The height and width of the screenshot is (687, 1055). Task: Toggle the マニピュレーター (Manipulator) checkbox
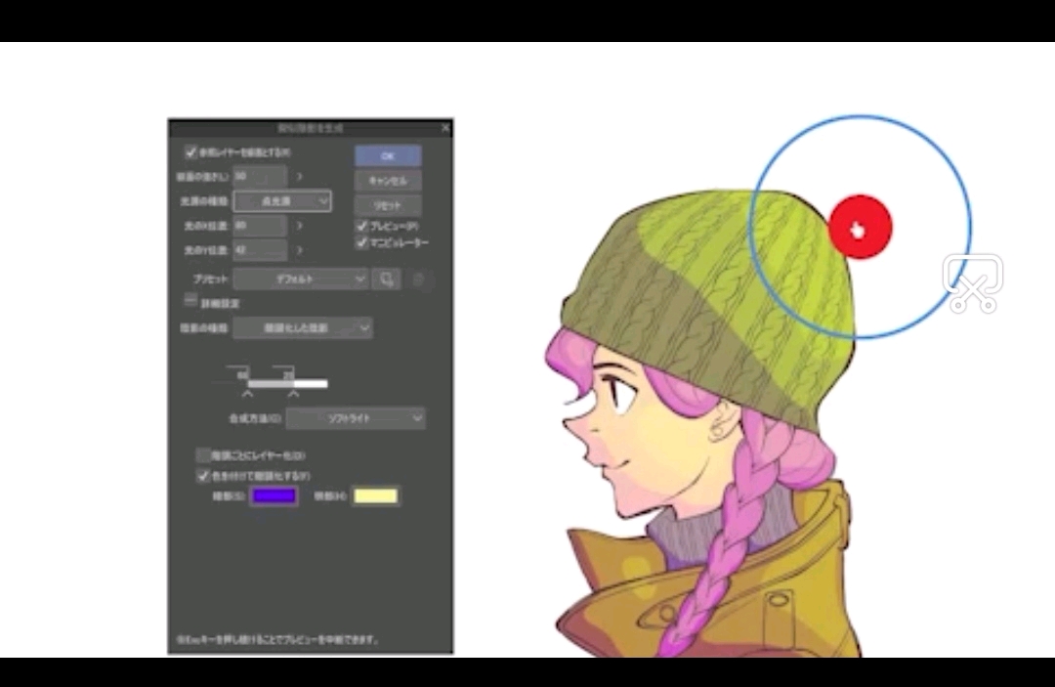coord(362,242)
